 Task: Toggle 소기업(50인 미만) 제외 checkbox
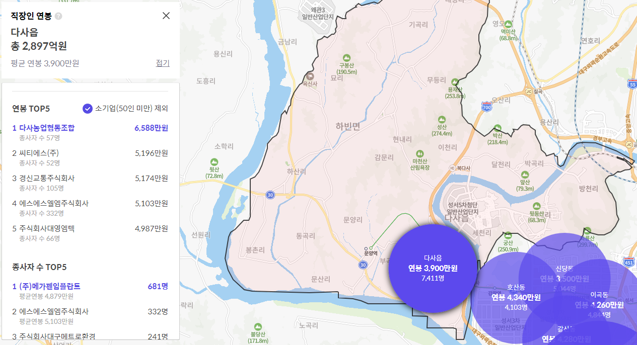tap(88, 108)
